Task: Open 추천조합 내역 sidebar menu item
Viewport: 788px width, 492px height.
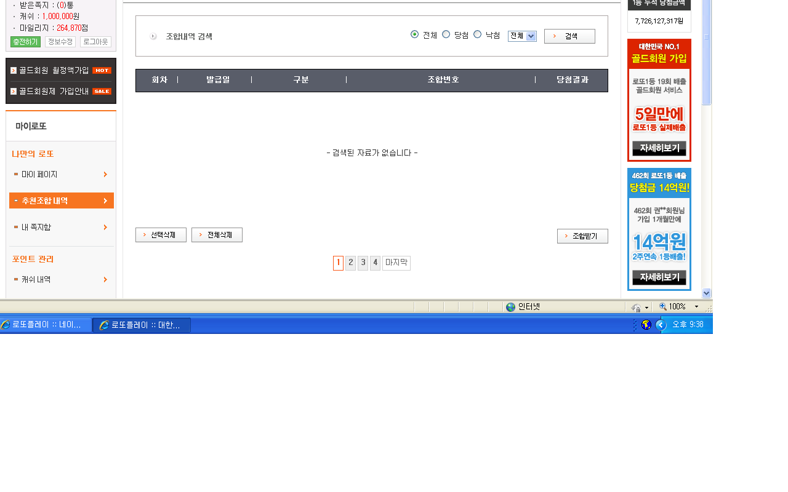Action: click(x=62, y=200)
